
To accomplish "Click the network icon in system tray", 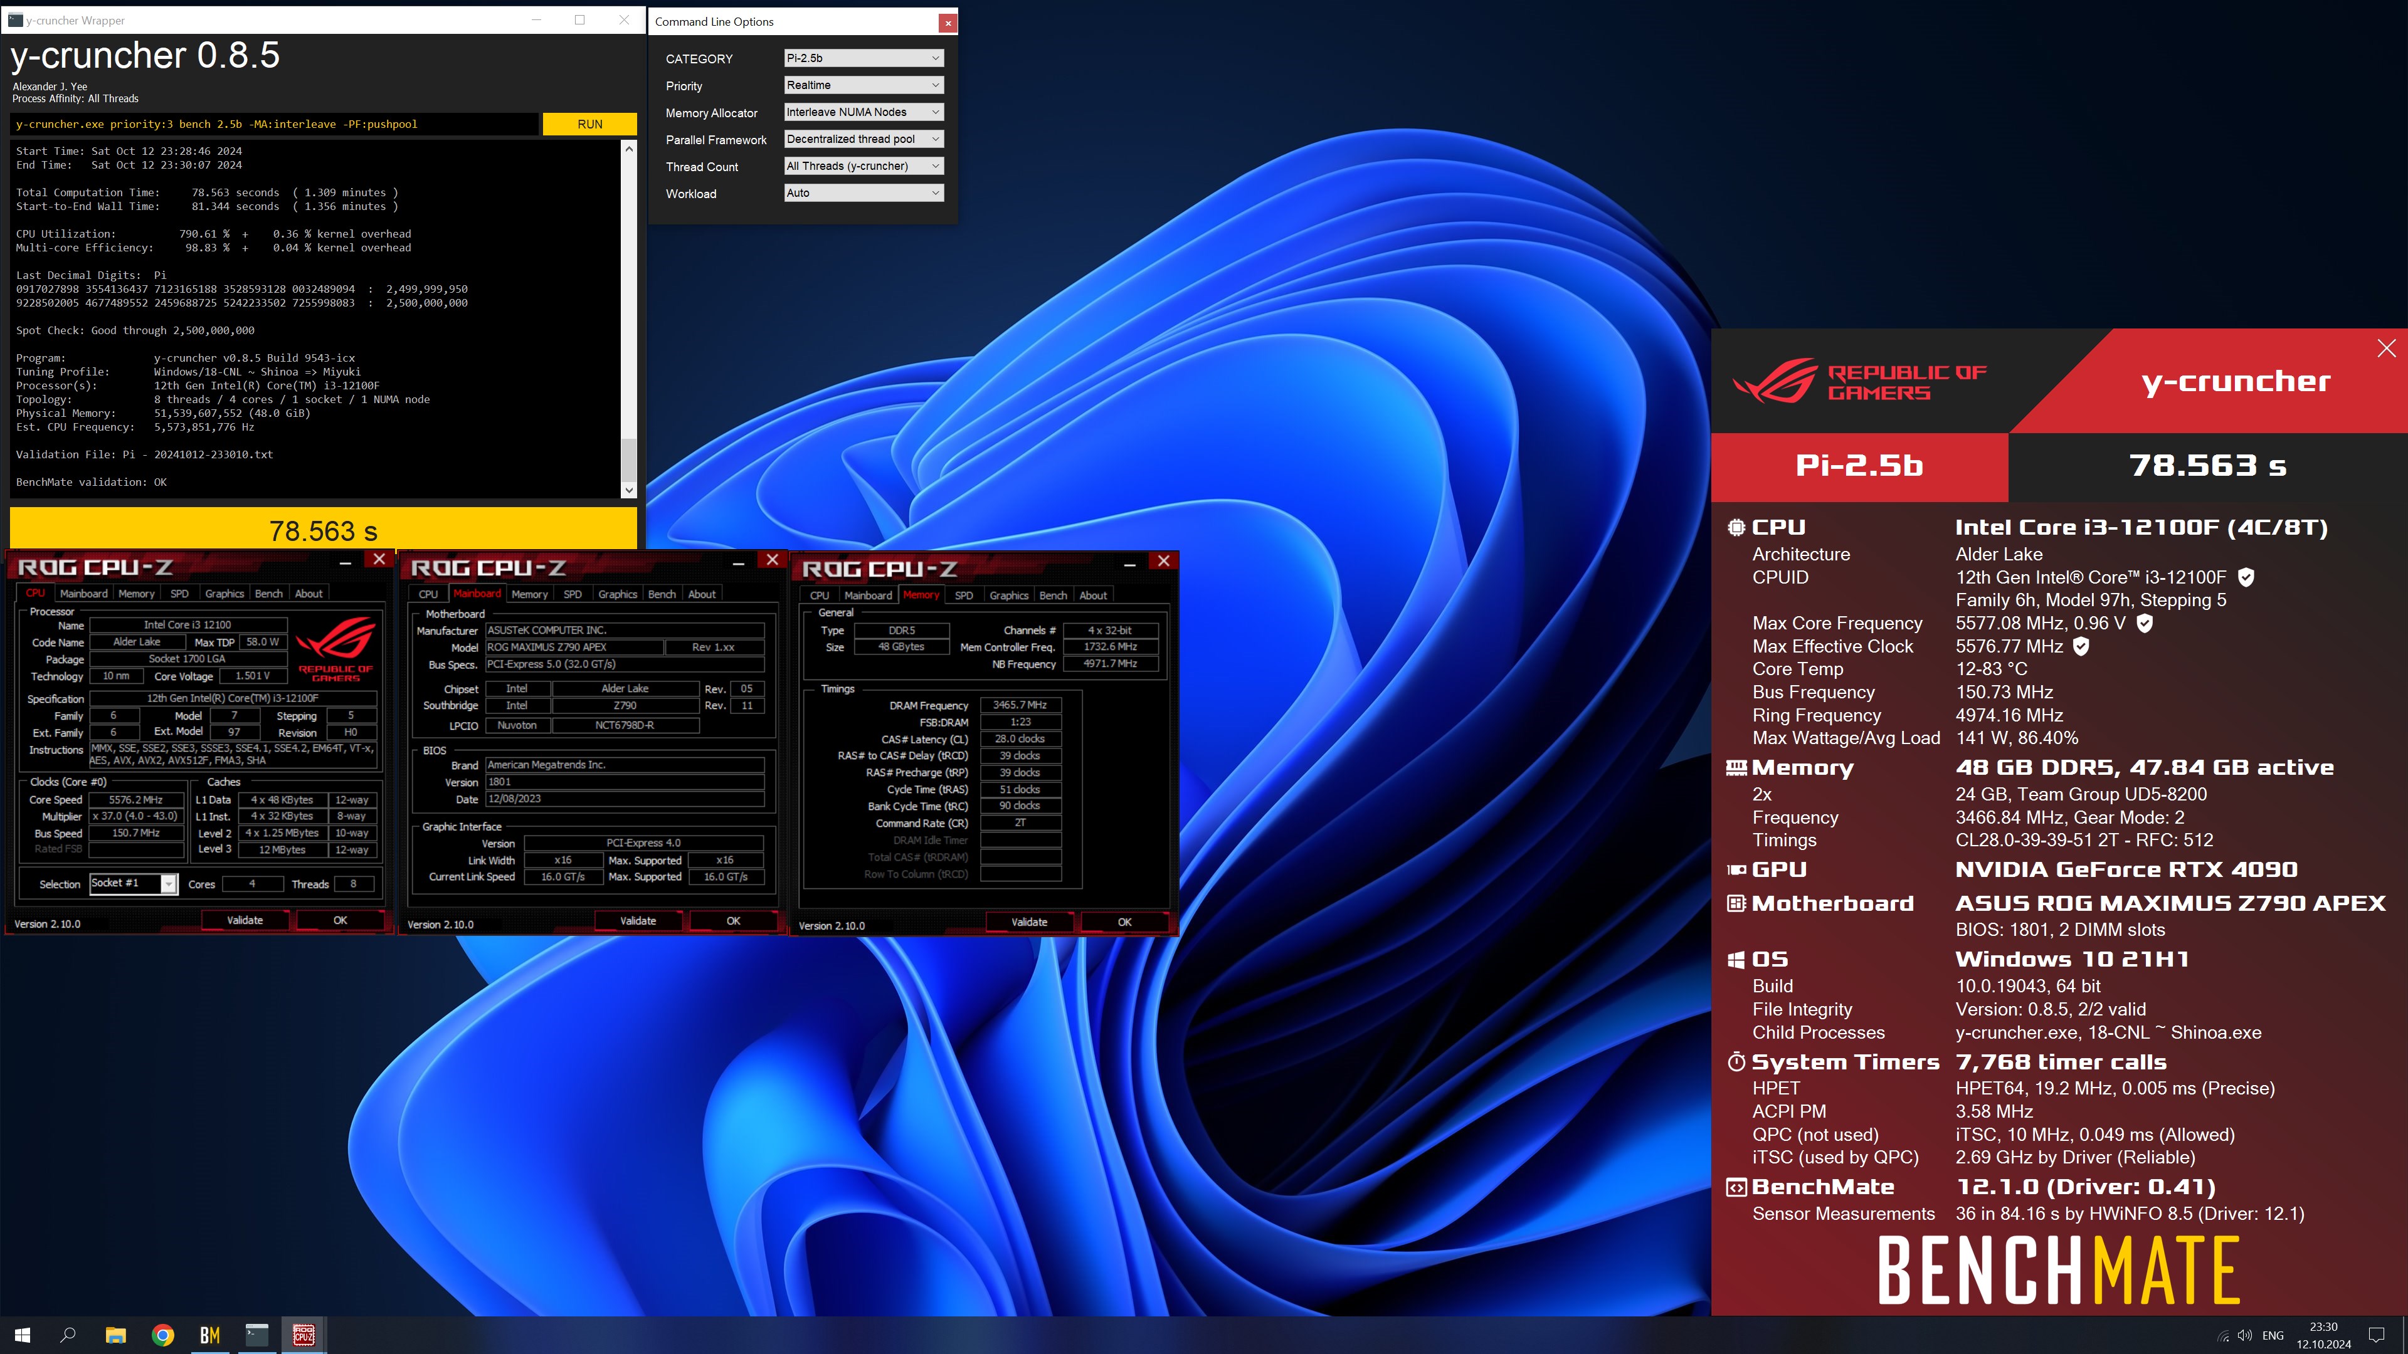I will pos(2223,1336).
